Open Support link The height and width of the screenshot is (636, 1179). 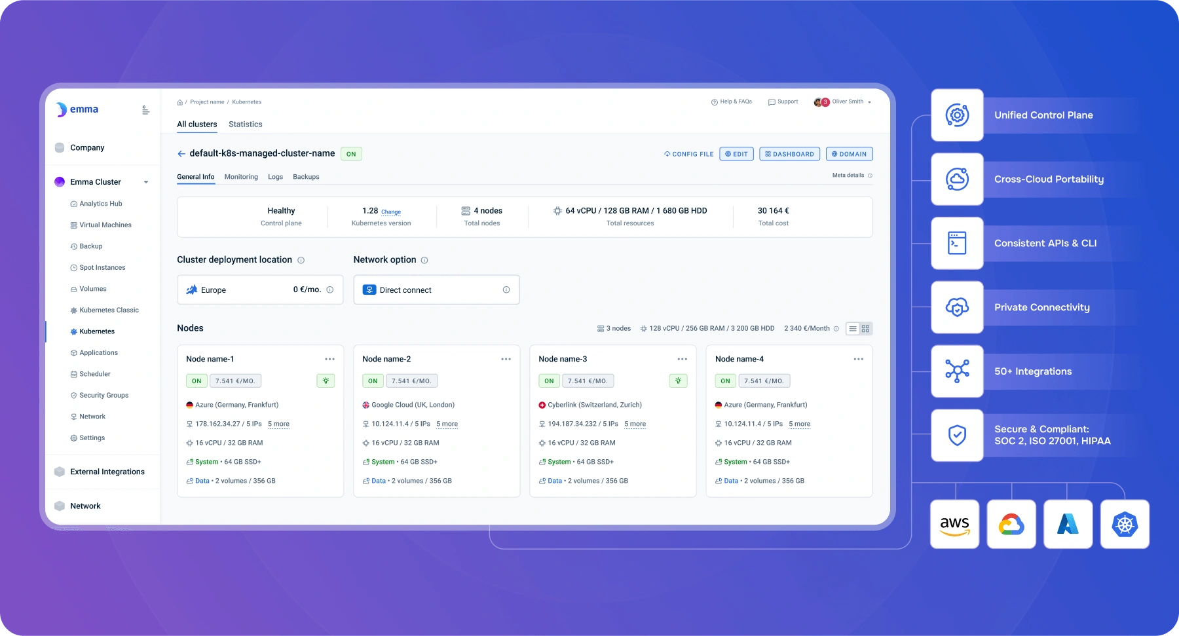pyautogui.click(x=783, y=102)
